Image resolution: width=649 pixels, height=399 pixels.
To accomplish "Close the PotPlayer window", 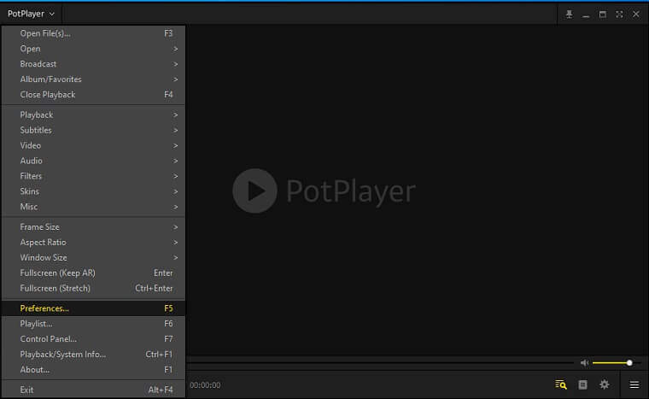I will (636, 14).
